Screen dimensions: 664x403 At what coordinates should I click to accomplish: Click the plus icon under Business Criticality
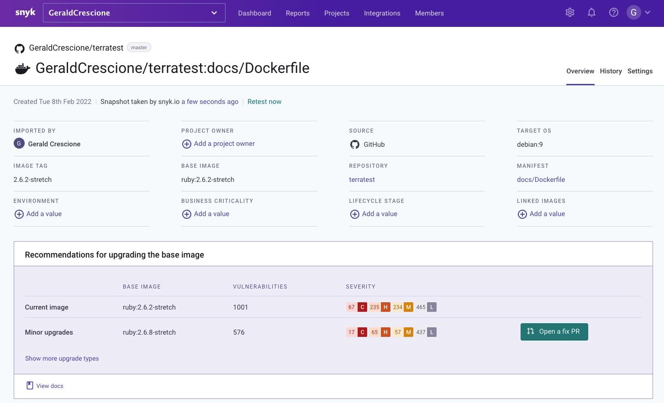point(186,214)
